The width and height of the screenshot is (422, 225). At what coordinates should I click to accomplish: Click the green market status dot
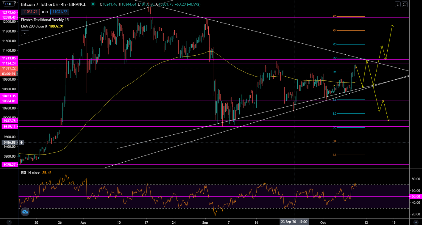[93, 4]
